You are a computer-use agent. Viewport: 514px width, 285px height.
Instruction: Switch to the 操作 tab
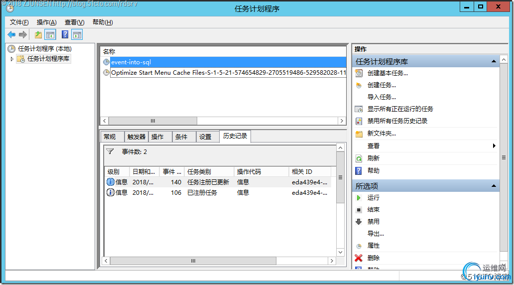tap(160, 137)
